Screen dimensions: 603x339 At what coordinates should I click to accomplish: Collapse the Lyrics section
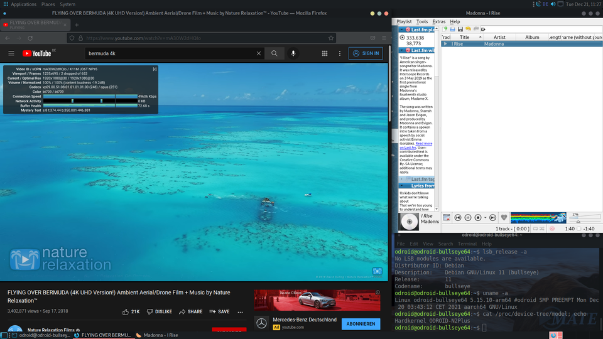(x=401, y=186)
